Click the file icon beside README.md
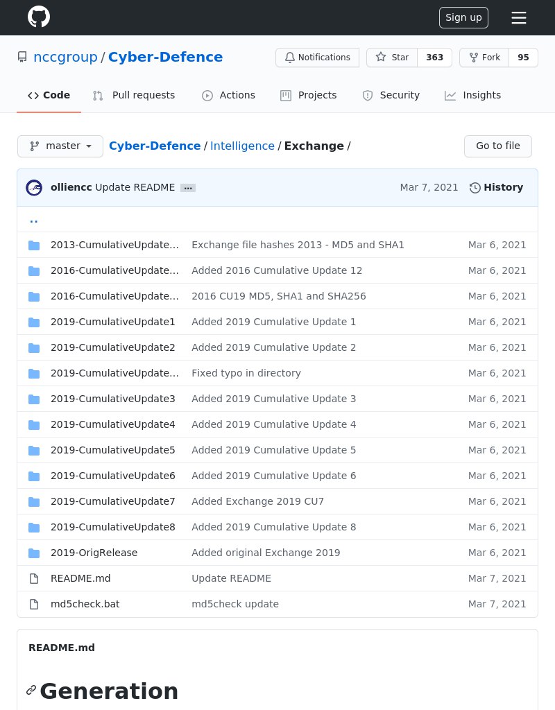The width and height of the screenshot is (555, 710). [34, 579]
